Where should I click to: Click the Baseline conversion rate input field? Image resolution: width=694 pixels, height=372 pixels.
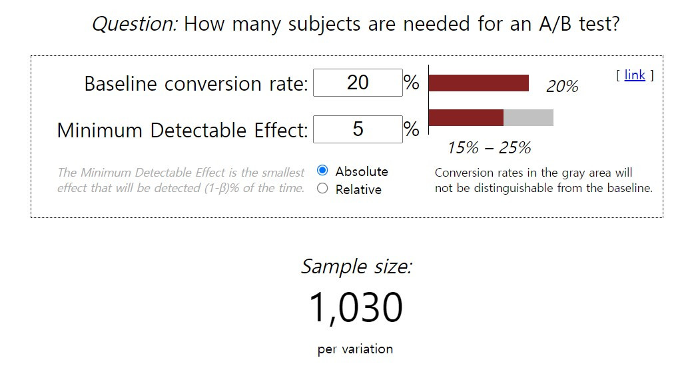358,83
